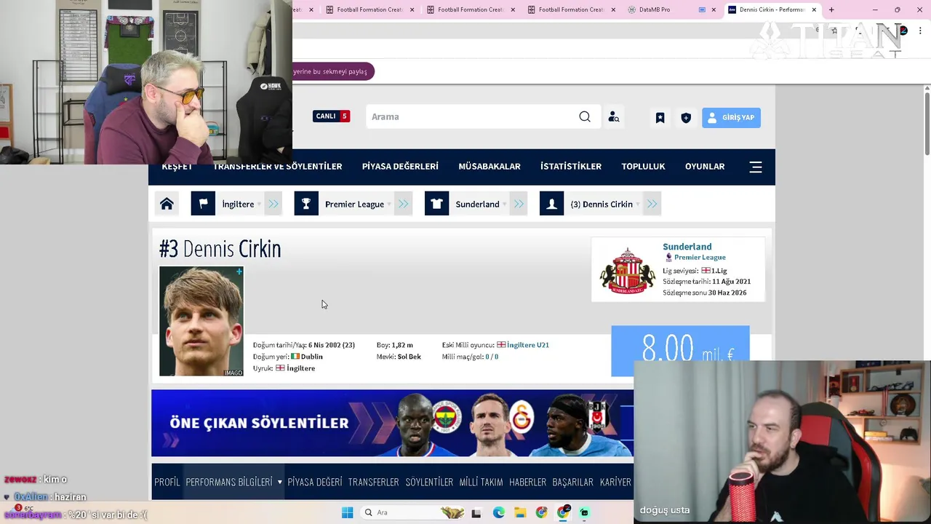Click the magnifier search icon in Arama box
Image resolution: width=931 pixels, height=524 pixels.
[585, 116]
